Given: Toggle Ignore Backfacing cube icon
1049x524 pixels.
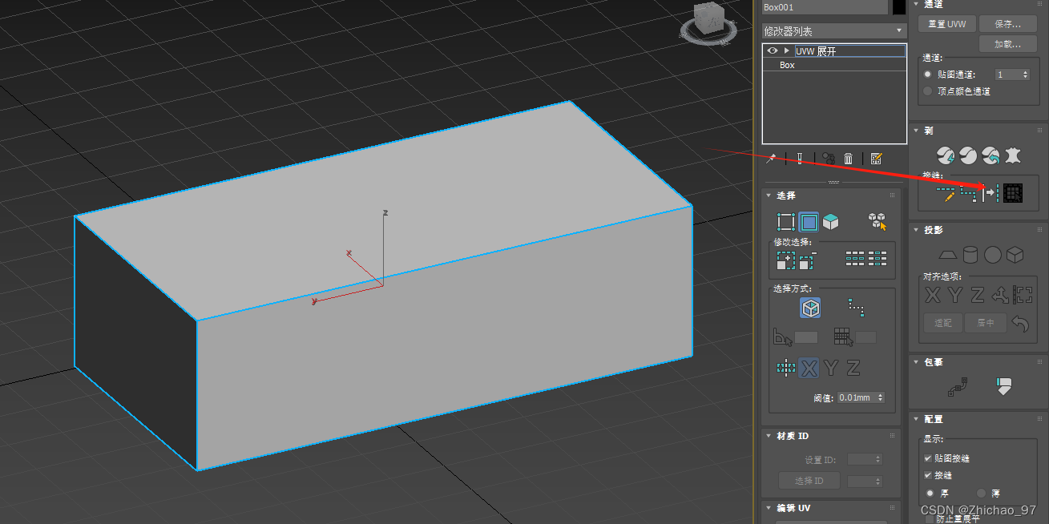Looking at the screenshot, I should tap(810, 308).
